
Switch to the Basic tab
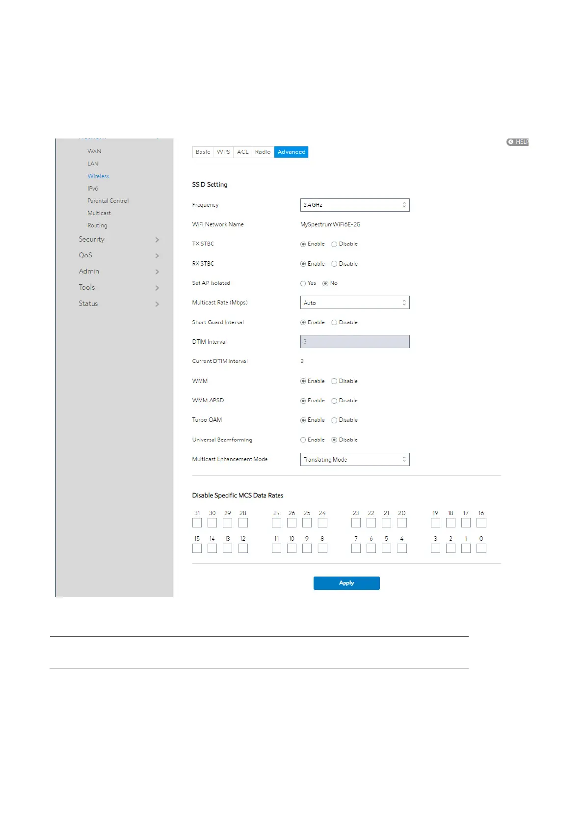tap(203, 152)
